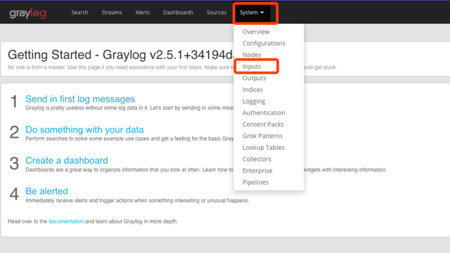This screenshot has height=253, width=450.
Task: Open Lookup Tables menu entry
Action: pos(264,147)
